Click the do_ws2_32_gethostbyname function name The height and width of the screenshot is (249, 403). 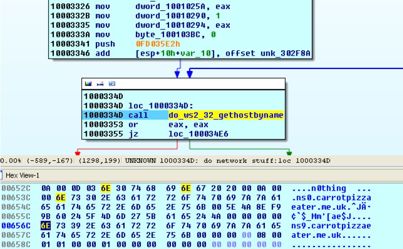point(226,115)
